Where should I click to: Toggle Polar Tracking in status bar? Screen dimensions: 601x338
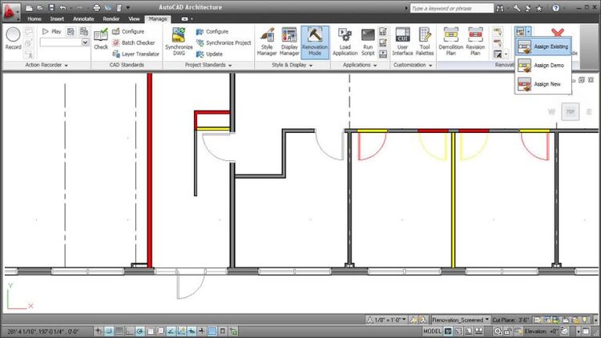click(x=140, y=331)
